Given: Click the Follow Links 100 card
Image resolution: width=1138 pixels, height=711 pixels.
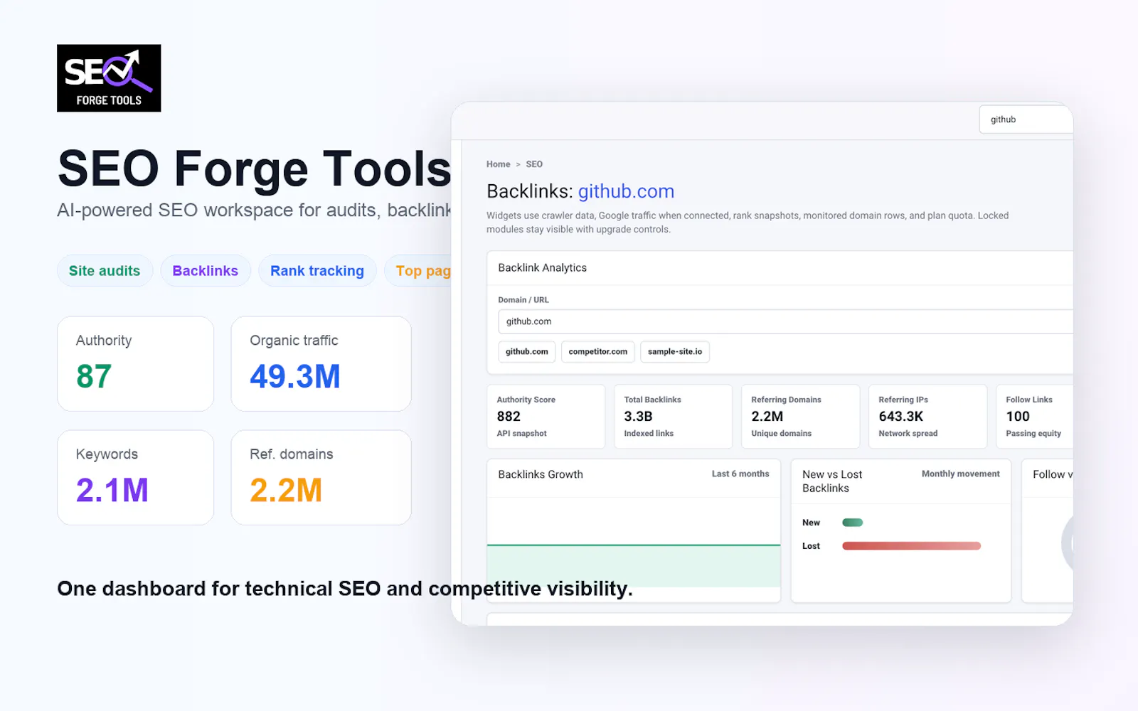Looking at the screenshot, I should pos(1035,417).
